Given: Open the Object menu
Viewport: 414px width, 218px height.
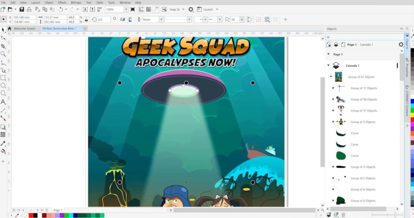Looking at the screenshot, I should (49, 2).
